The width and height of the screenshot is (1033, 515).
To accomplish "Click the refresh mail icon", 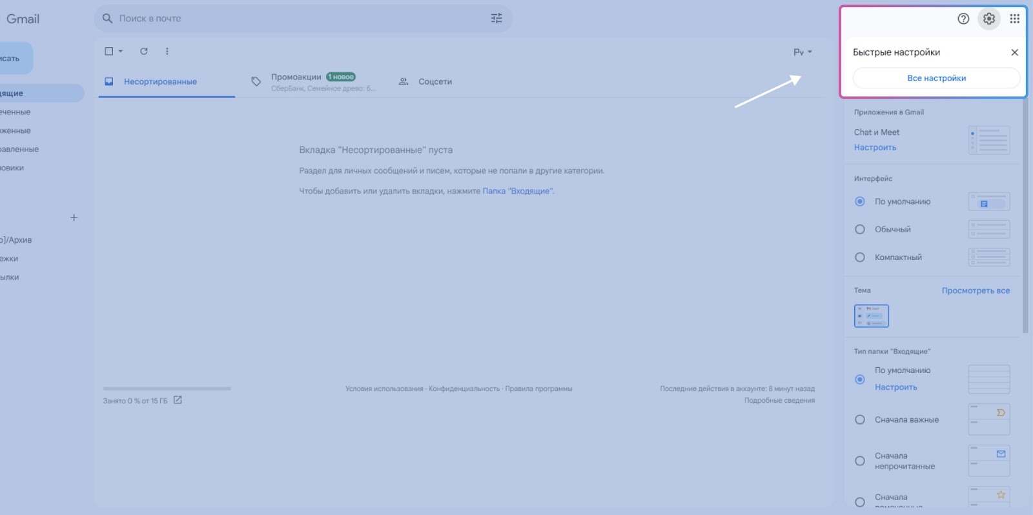I will (x=144, y=51).
